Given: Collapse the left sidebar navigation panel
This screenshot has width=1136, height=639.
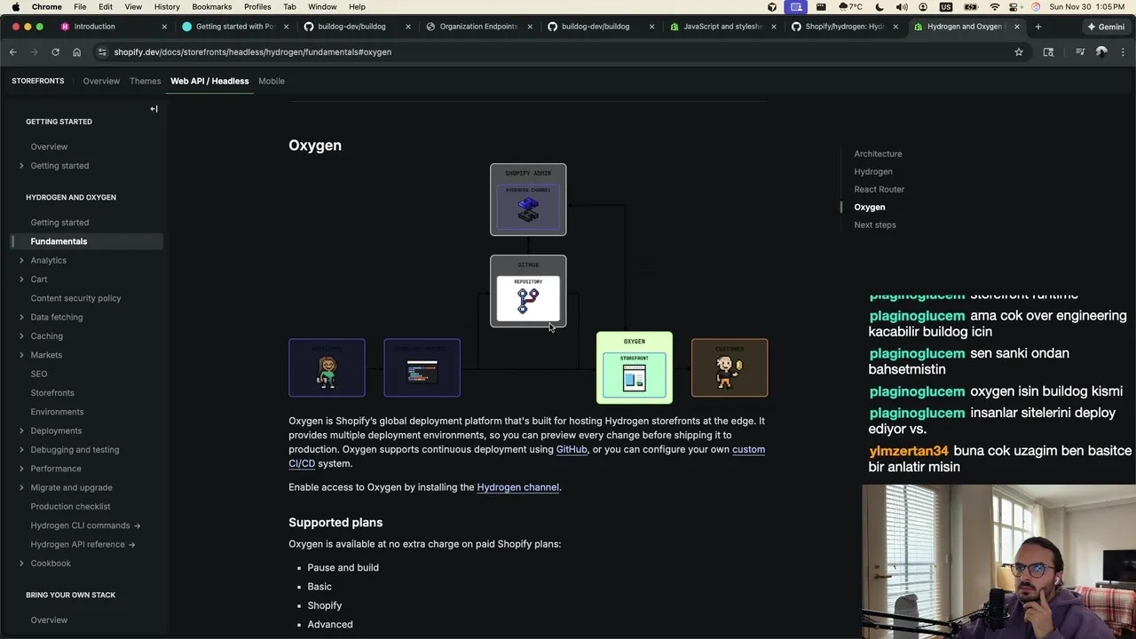Looking at the screenshot, I should [x=154, y=109].
